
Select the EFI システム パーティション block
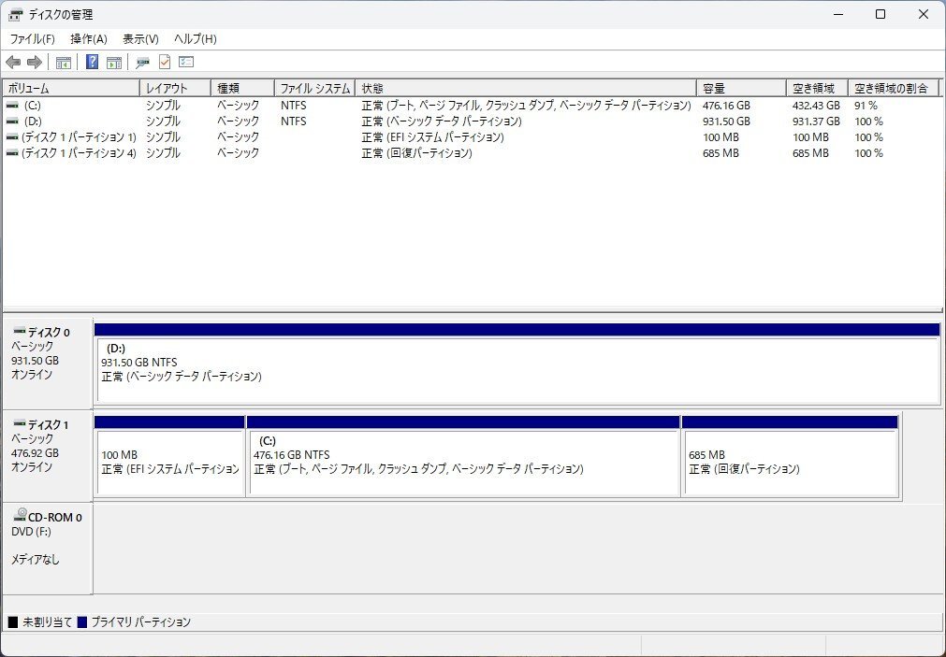click(x=168, y=455)
